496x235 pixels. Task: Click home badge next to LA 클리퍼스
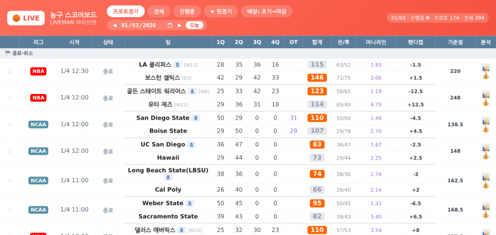pyautogui.click(x=178, y=65)
